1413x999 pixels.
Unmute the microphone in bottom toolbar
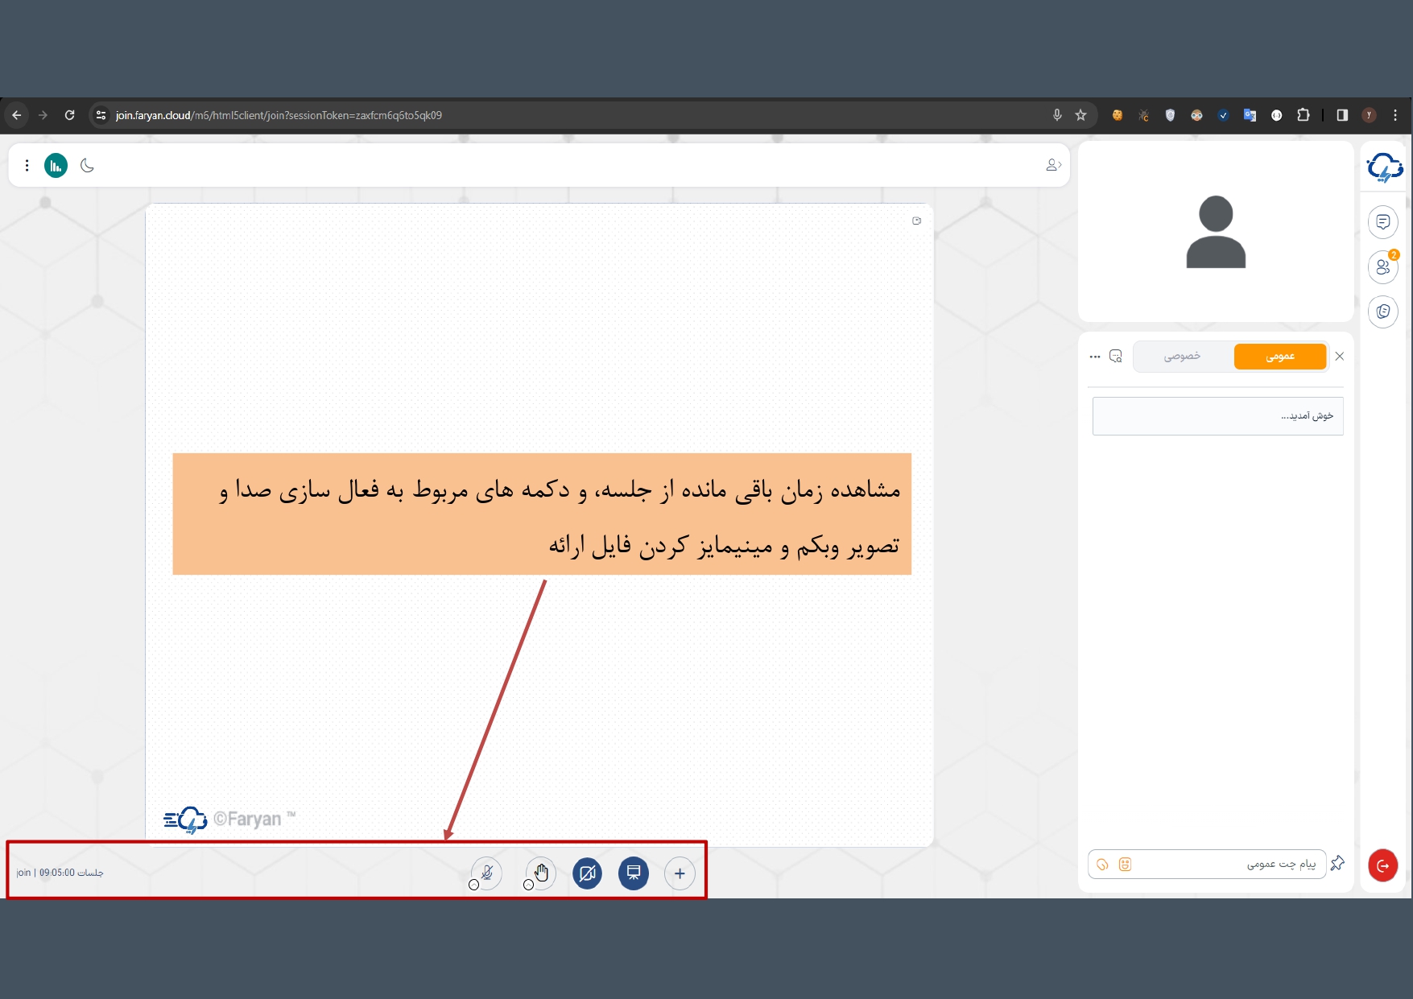487,873
